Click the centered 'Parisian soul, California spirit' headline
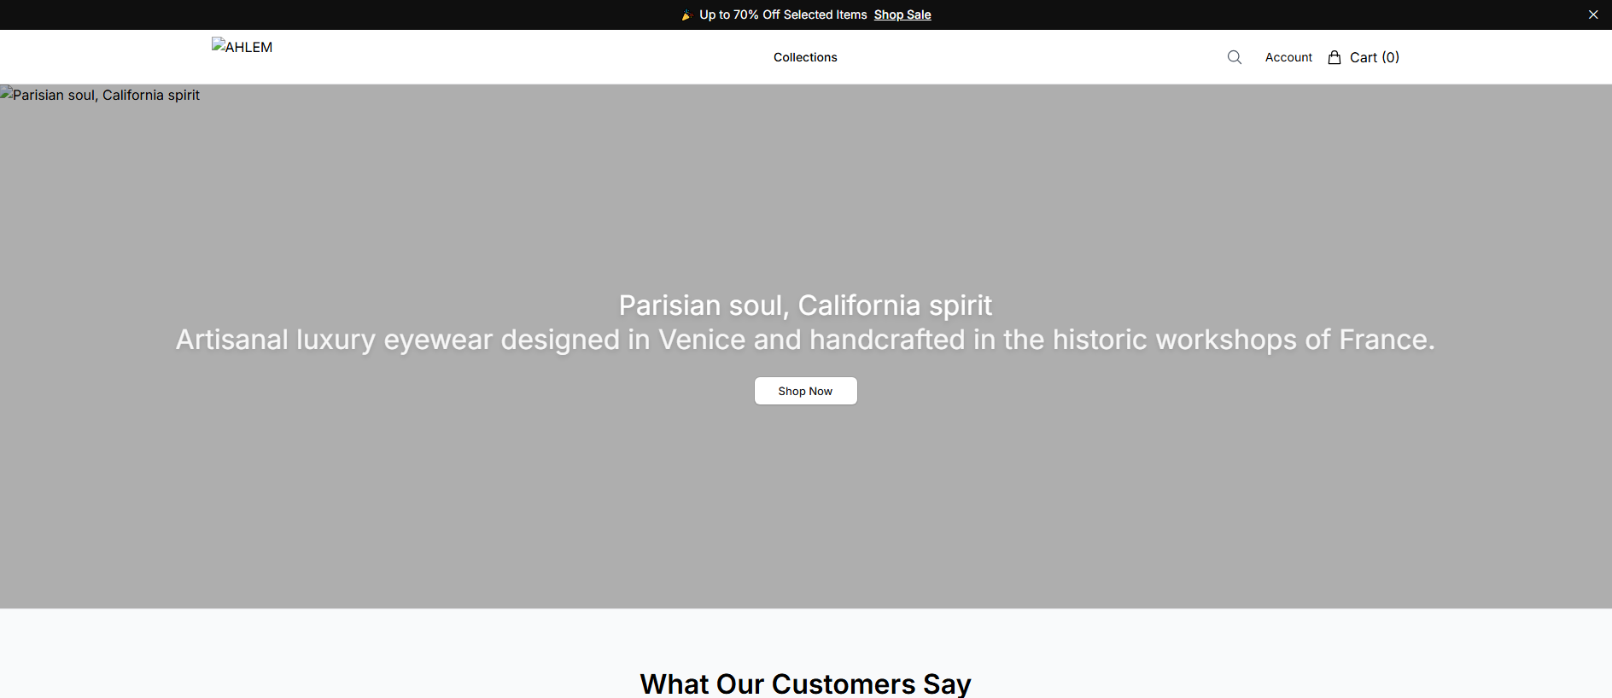Image resolution: width=1612 pixels, height=698 pixels. (805, 305)
